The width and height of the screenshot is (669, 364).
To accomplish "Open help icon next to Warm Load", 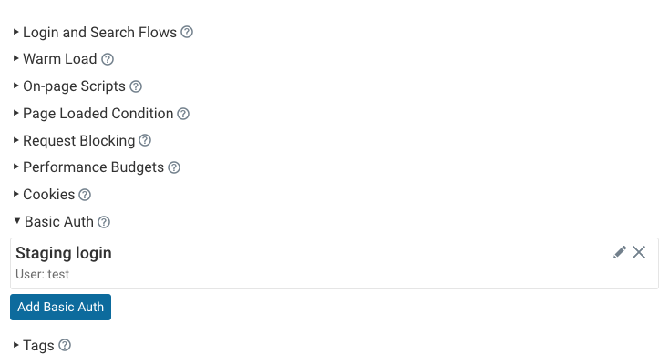I will point(108,59).
